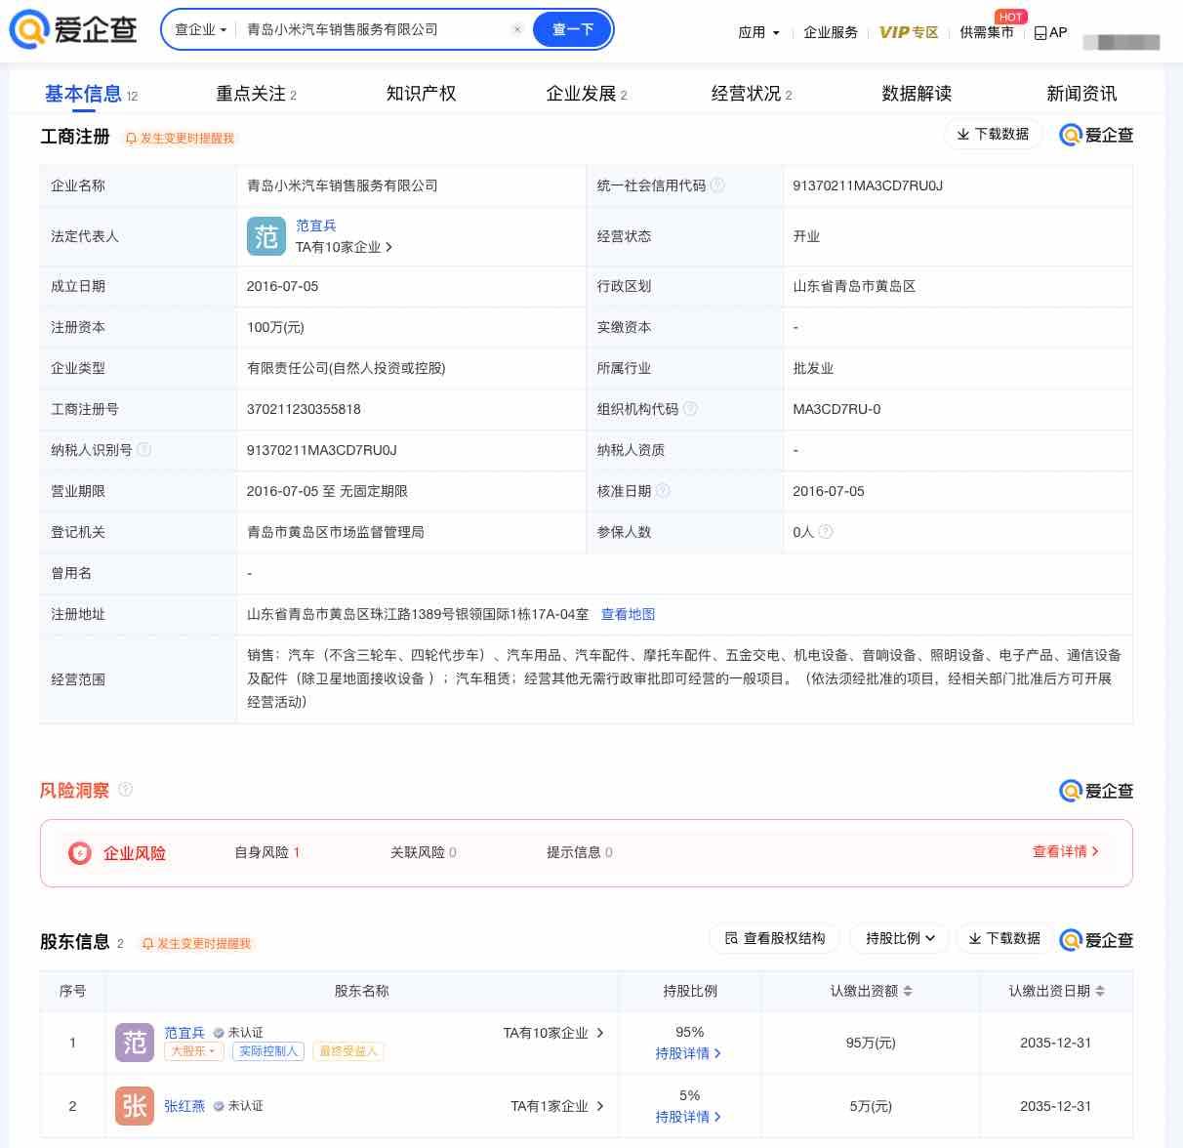Viewport: 1183px width, 1148px height.
Task: Open the 查看地图 link
Action: pyautogui.click(x=628, y=614)
